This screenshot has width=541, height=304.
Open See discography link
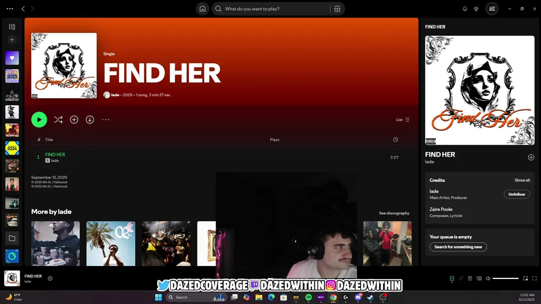(x=394, y=213)
